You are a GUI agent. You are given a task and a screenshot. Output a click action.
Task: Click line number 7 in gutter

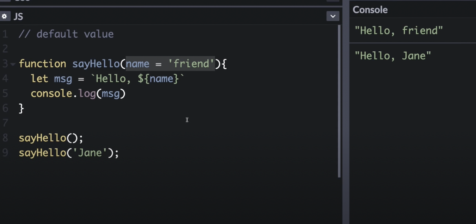click(x=5, y=123)
